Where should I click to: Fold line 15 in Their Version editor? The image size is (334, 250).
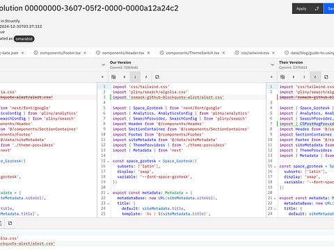[275, 167]
